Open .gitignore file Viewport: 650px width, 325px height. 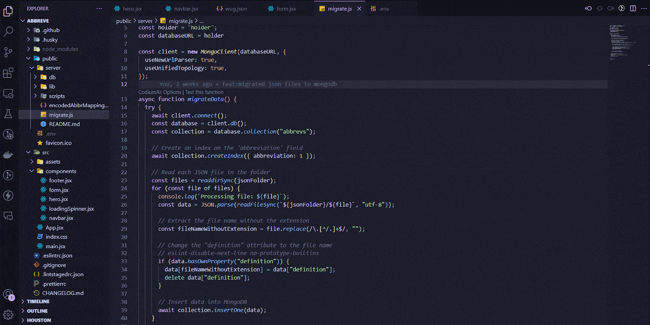(x=54, y=265)
